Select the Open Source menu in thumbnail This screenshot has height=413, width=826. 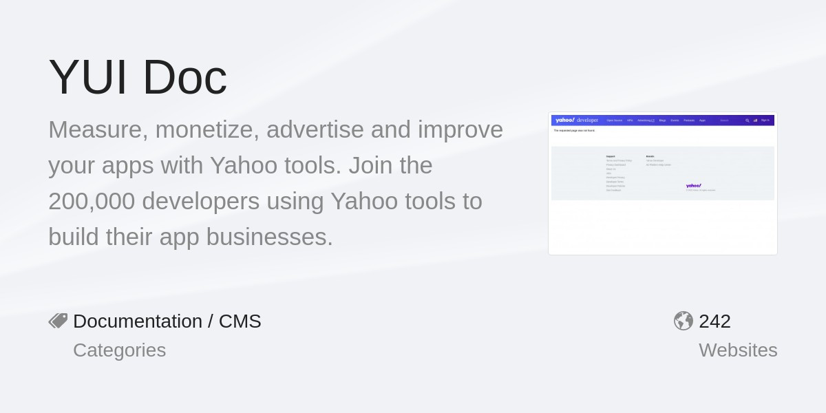pos(615,120)
